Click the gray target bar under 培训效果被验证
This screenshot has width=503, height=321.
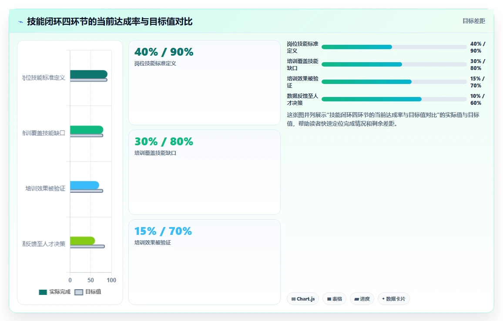click(87, 191)
